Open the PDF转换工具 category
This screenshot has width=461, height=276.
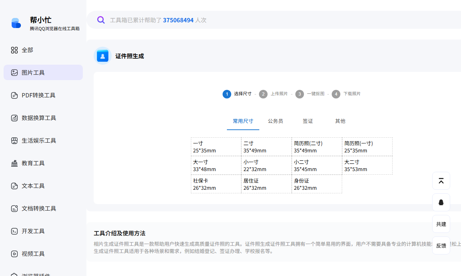43,95
